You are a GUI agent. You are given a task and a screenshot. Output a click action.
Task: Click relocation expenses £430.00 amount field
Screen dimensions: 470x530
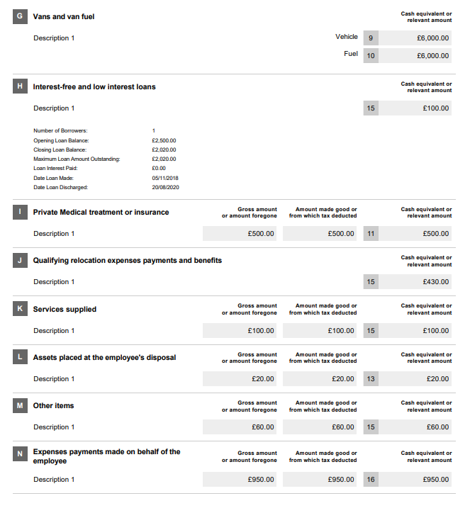coord(415,281)
